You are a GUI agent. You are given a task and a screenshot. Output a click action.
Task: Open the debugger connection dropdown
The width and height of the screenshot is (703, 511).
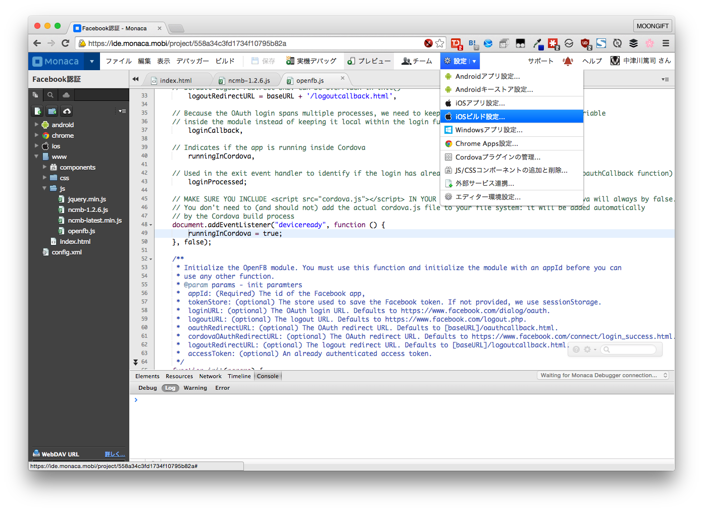point(604,376)
